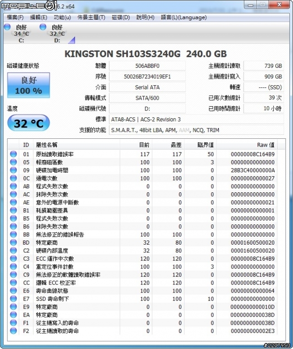The width and height of the screenshot is (293, 349).
Task: Click the 39 次 power-on count value
Action: [x=264, y=98]
